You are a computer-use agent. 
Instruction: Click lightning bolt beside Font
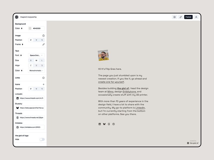(x=21, y=55)
